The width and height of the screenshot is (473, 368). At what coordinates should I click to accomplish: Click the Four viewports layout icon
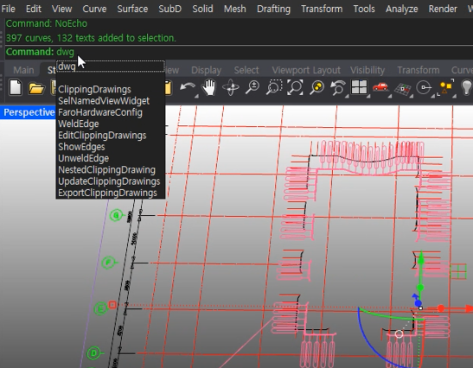359,88
